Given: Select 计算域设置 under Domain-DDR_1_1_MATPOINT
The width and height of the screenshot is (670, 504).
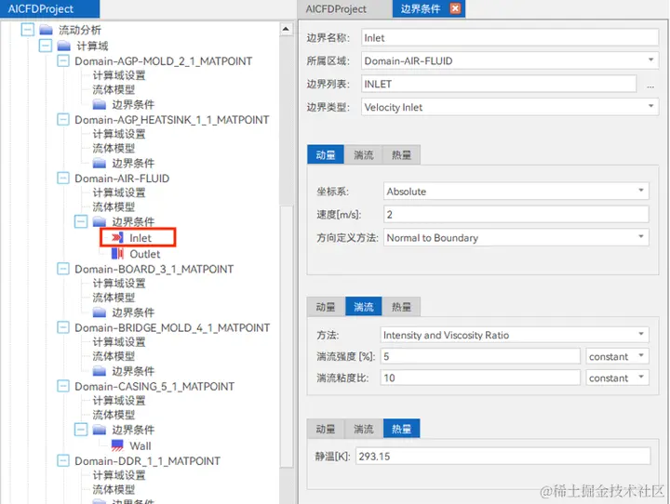Looking at the screenshot, I should pyautogui.click(x=119, y=475).
